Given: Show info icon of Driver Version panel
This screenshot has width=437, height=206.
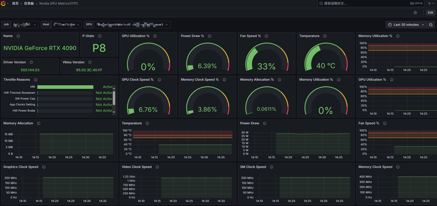Looking at the screenshot, I should tap(31, 62).
